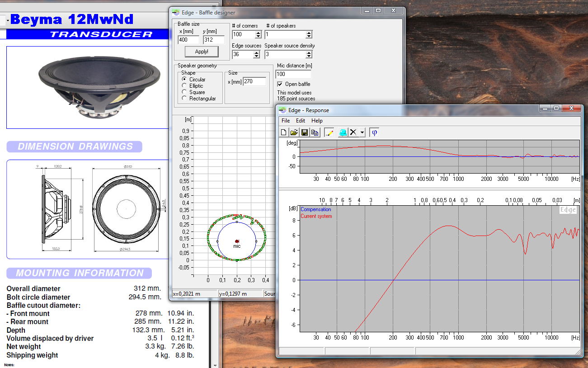Click the pencil draw curve icon
This screenshot has height=368, width=588.
click(329, 132)
